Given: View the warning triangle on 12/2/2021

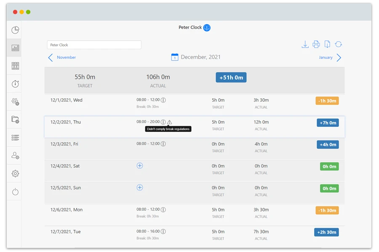Looking at the screenshot, I should pyautogui.click(x=169, y=122).
